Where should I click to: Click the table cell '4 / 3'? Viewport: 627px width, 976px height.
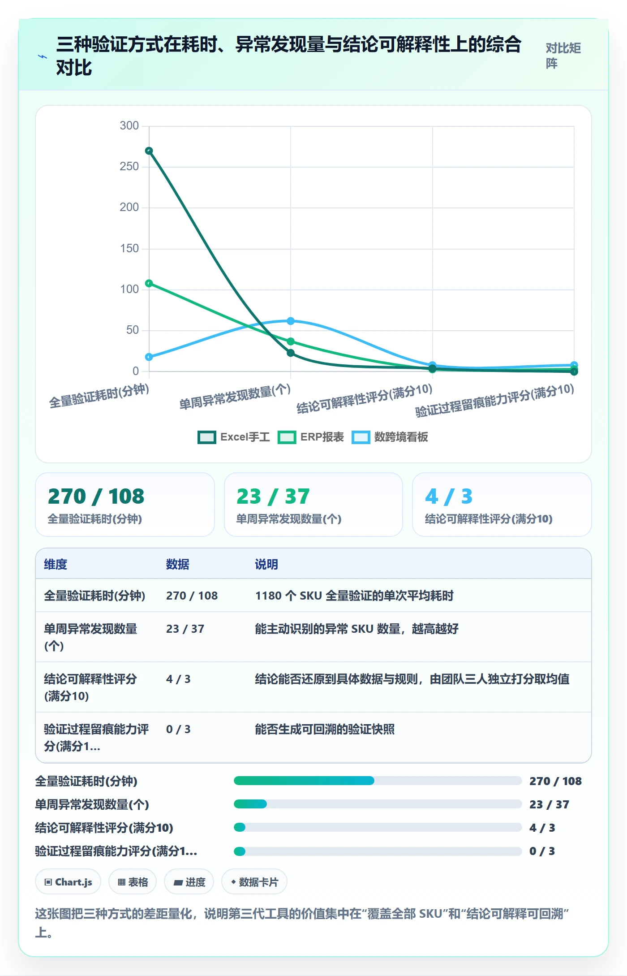tap(178, 679)
